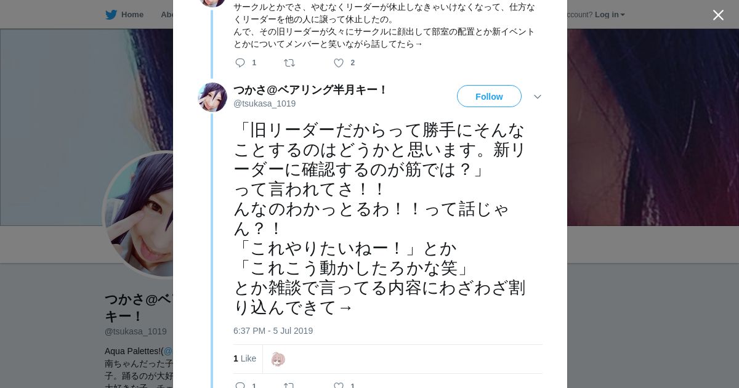The image size is (739, 388).
Task: Open the tweet author's avatar next to Follow
Action: tap(212, 97)
